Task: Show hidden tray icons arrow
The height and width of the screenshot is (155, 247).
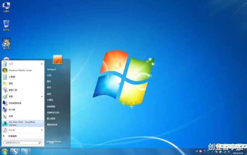Action: 212,152
